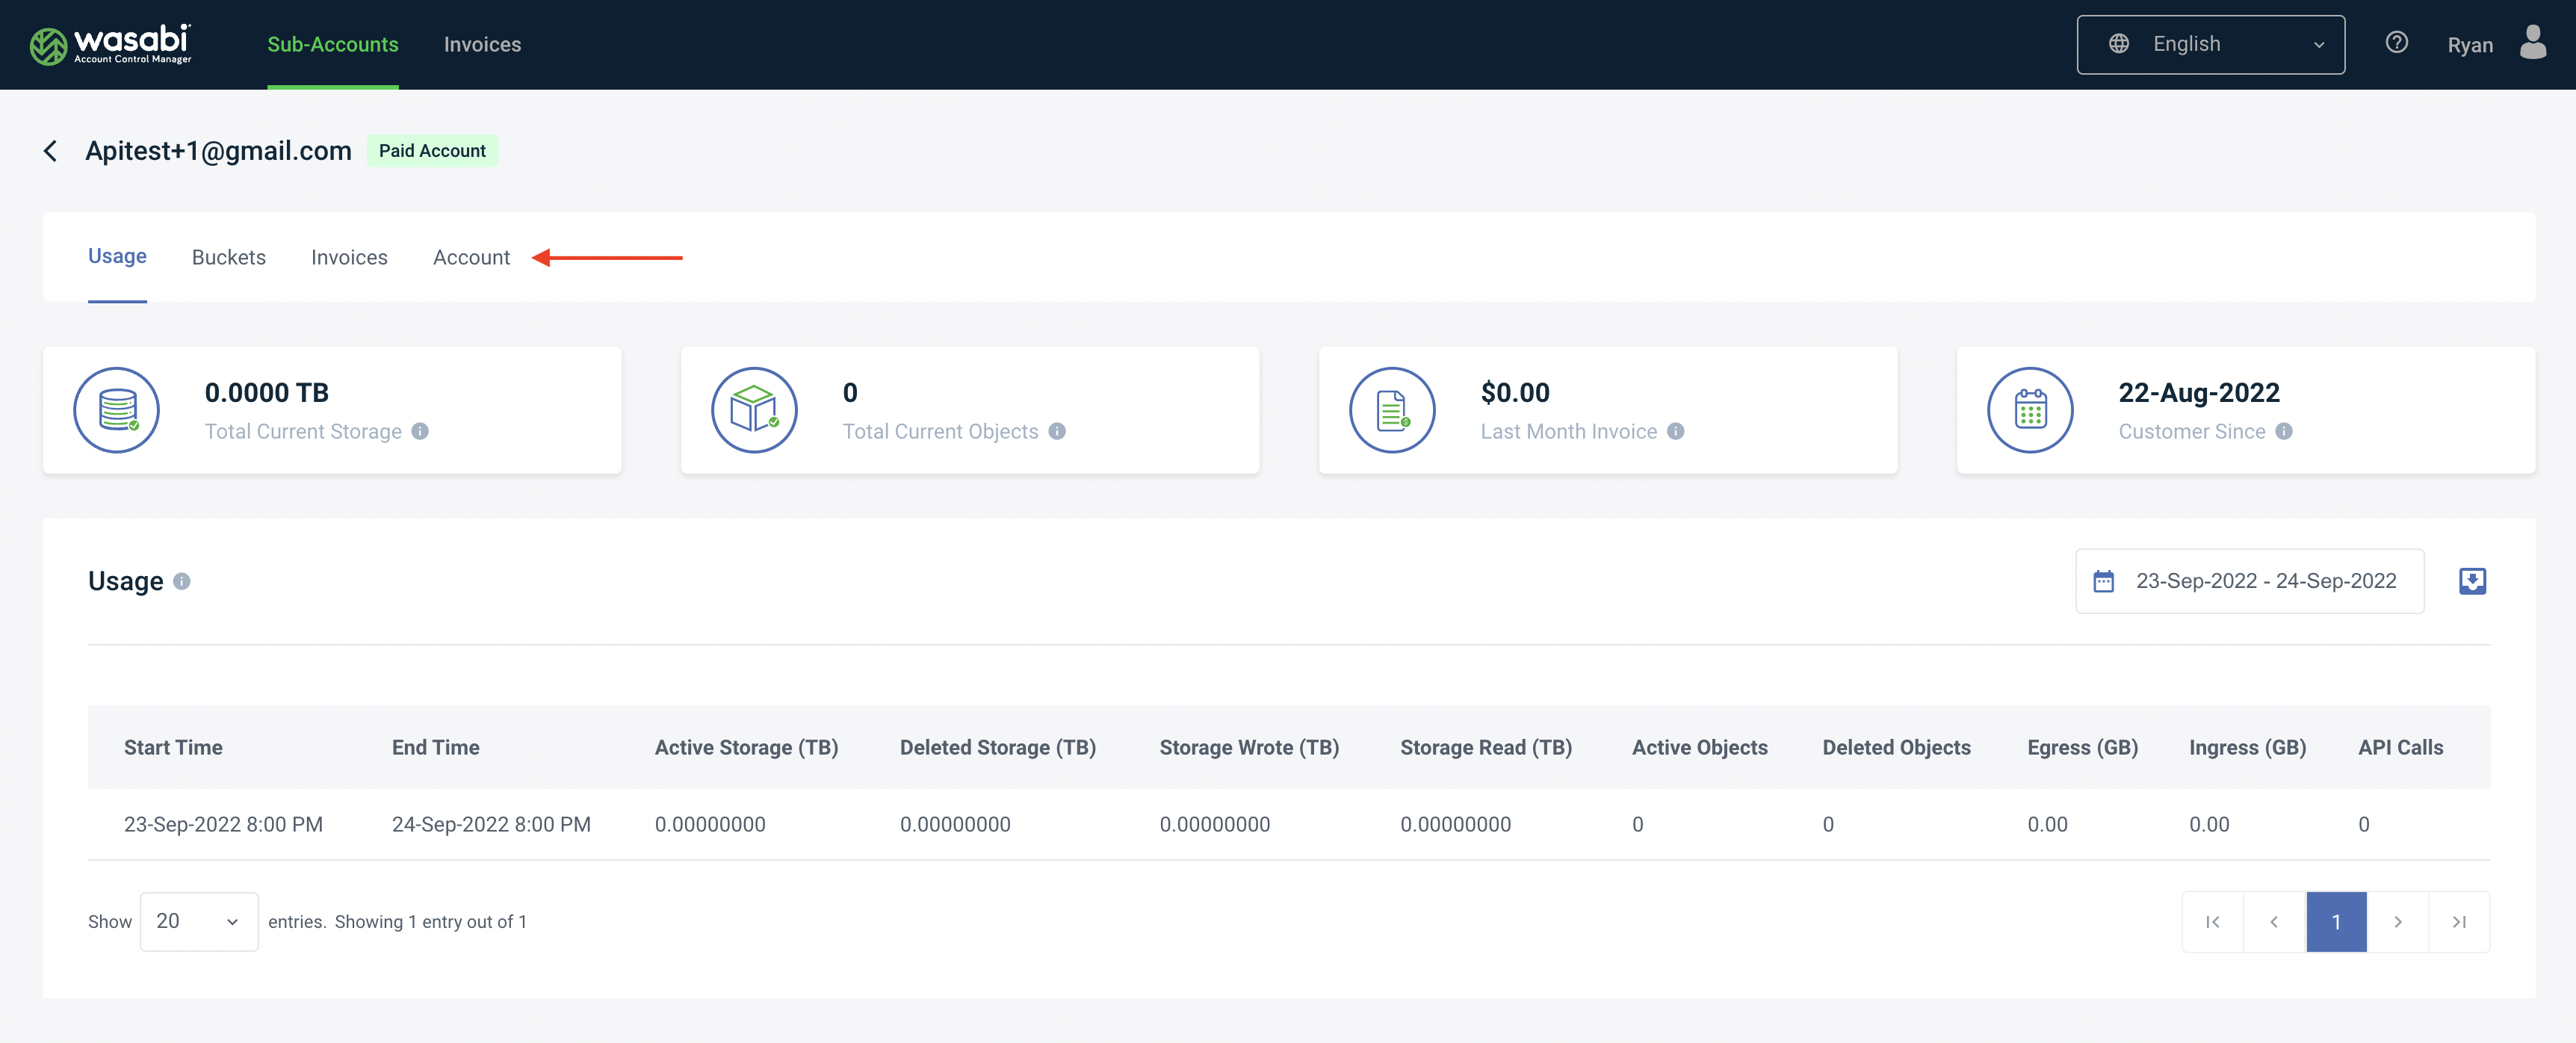Click the Deleted Storage (TB) column header
Image resolution: width=2576 pixels, height=1043 pixels.
[997, 747]
